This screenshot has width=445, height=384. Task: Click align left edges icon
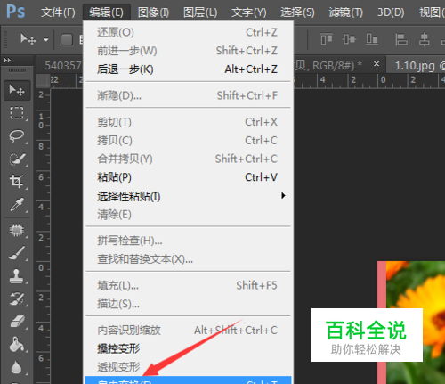click(401, 39)
